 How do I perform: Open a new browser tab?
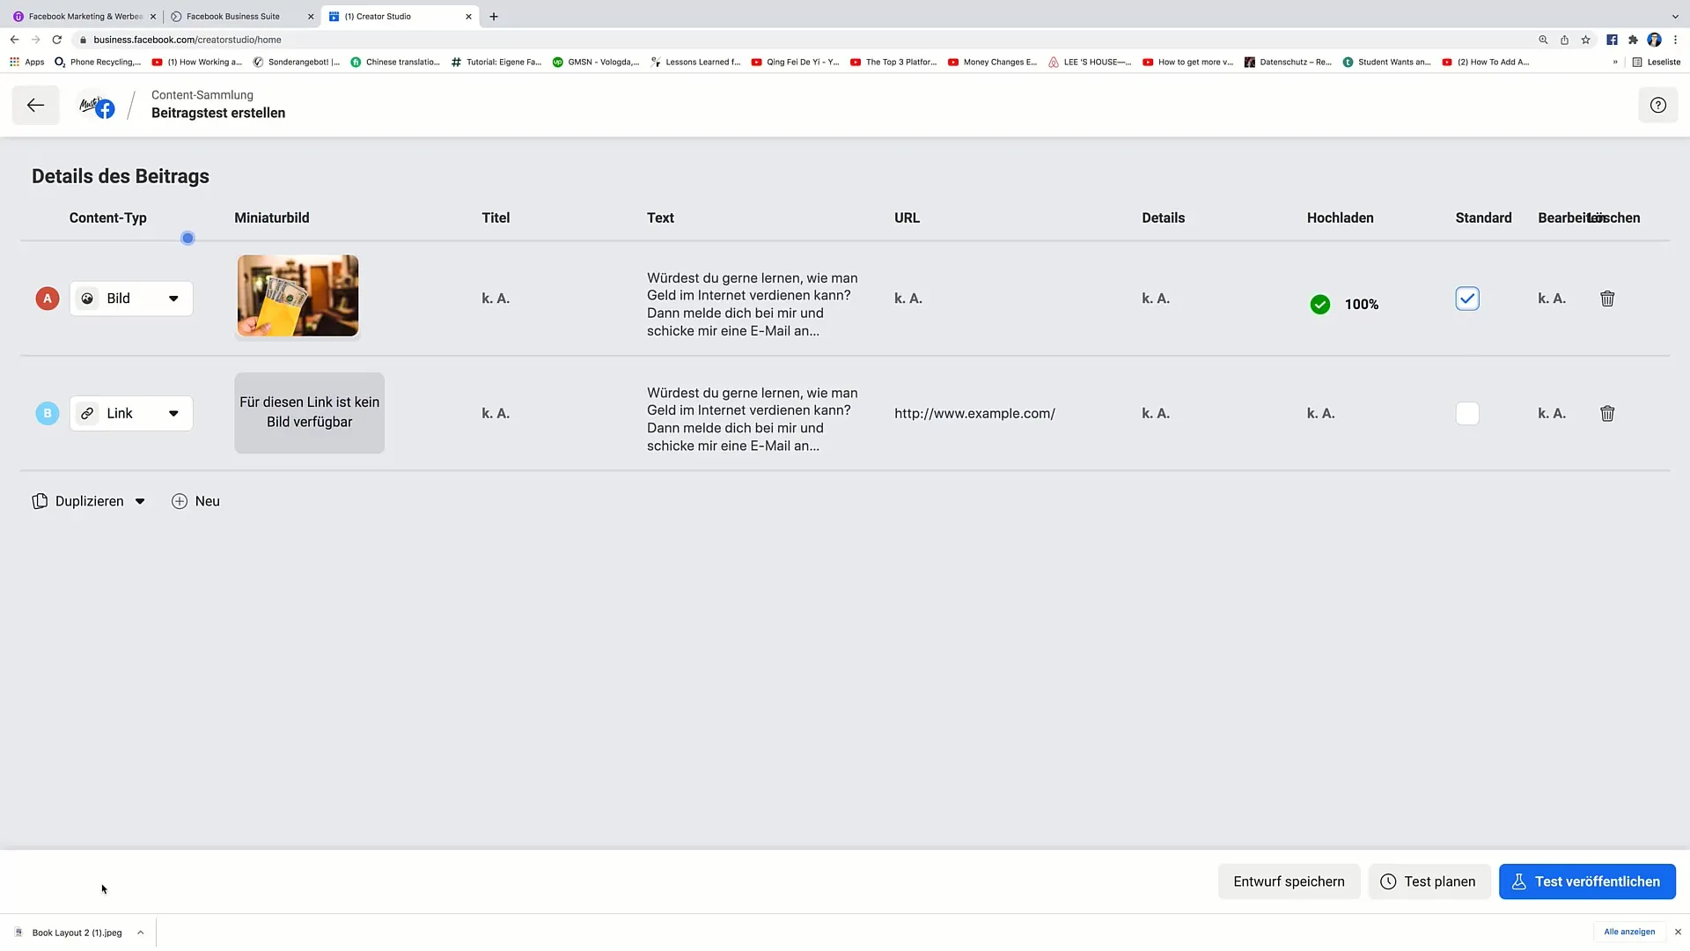[494, 17]
